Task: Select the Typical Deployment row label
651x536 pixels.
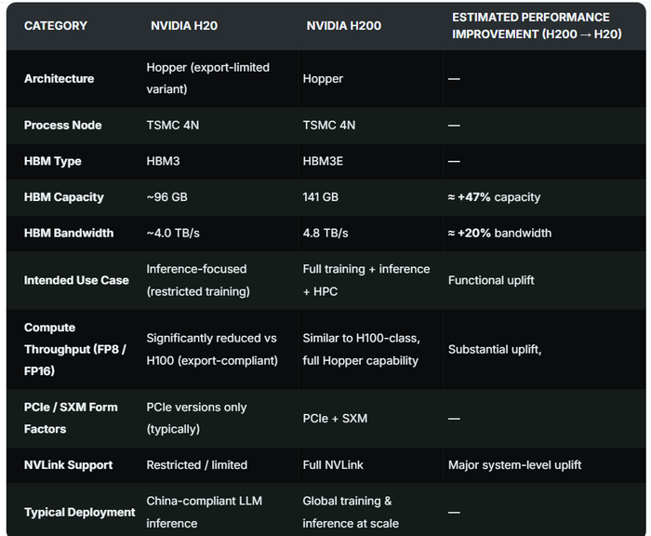Action: pos(79,513)
